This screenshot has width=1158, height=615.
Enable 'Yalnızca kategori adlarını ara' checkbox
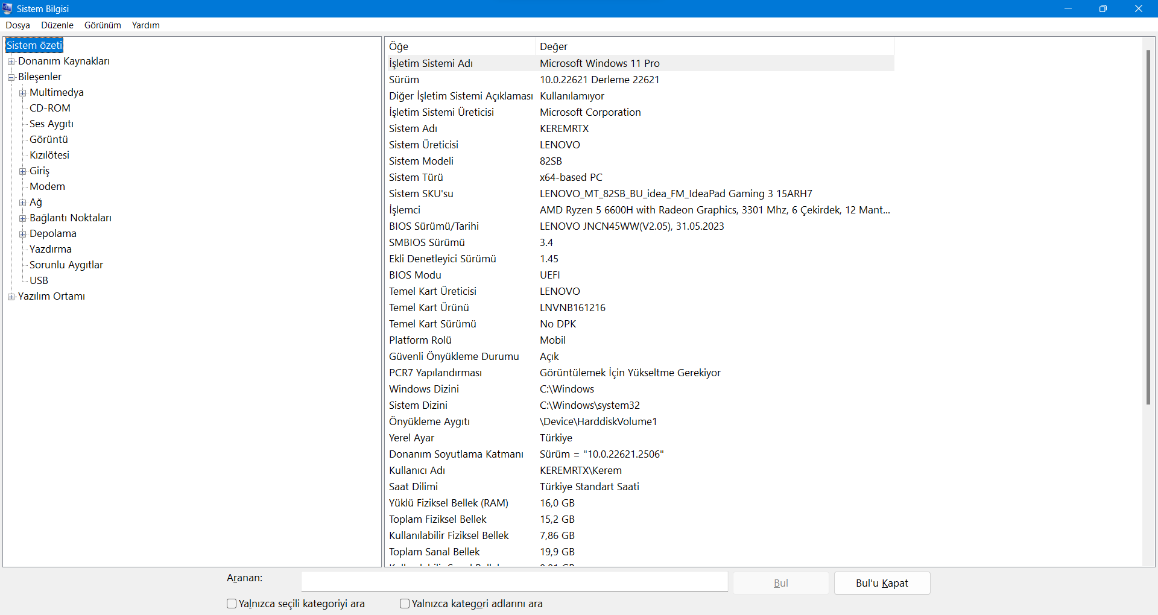405,604
